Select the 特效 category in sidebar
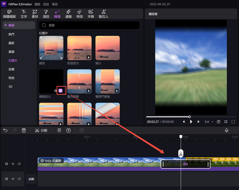239x190 pixels. tap(11, 78)
